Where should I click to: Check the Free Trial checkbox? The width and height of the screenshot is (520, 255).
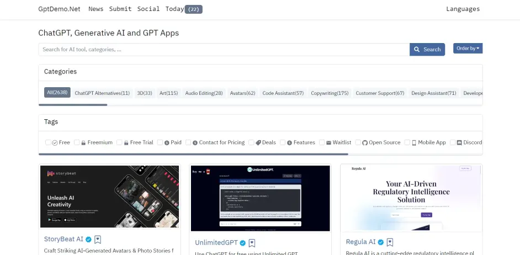point(119,142)
